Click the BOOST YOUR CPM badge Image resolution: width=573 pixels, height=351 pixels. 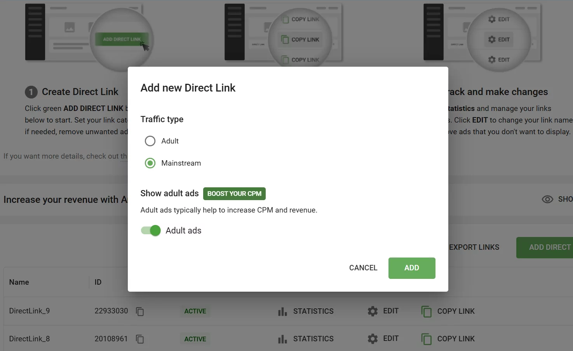tap(234, 194)
